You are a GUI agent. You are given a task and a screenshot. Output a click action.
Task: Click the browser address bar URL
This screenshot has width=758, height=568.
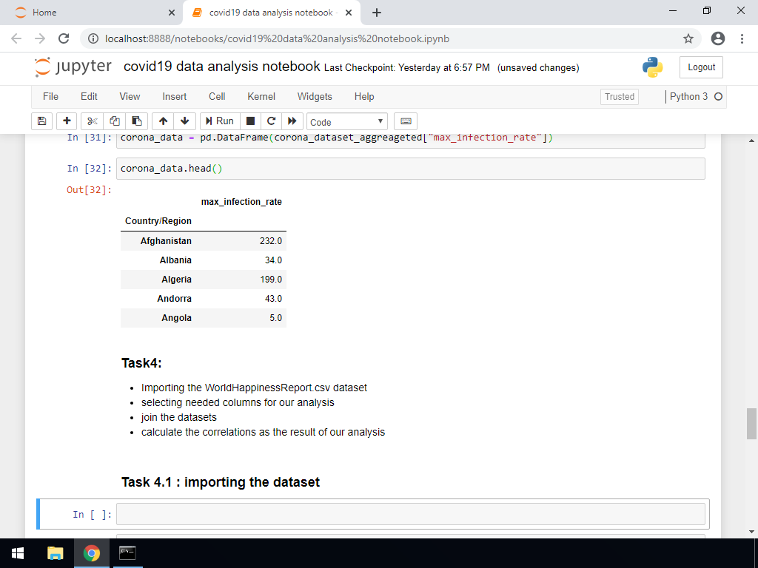(277, 38)
